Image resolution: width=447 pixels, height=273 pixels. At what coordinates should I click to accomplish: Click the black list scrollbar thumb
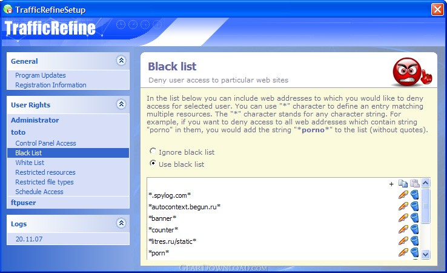click(x=425, y=206)
